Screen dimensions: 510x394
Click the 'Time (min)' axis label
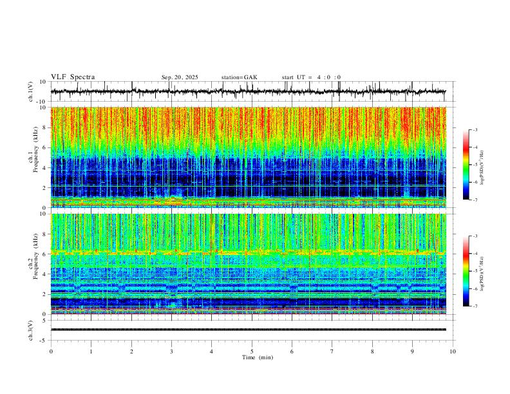pos(258,357)
